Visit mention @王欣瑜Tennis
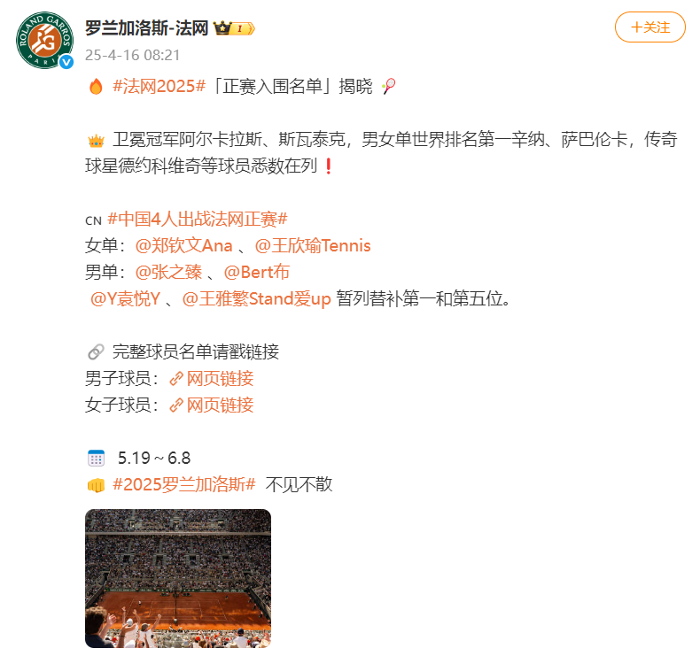The width and height of the screenshot is (700, 656). coord(313,246)
